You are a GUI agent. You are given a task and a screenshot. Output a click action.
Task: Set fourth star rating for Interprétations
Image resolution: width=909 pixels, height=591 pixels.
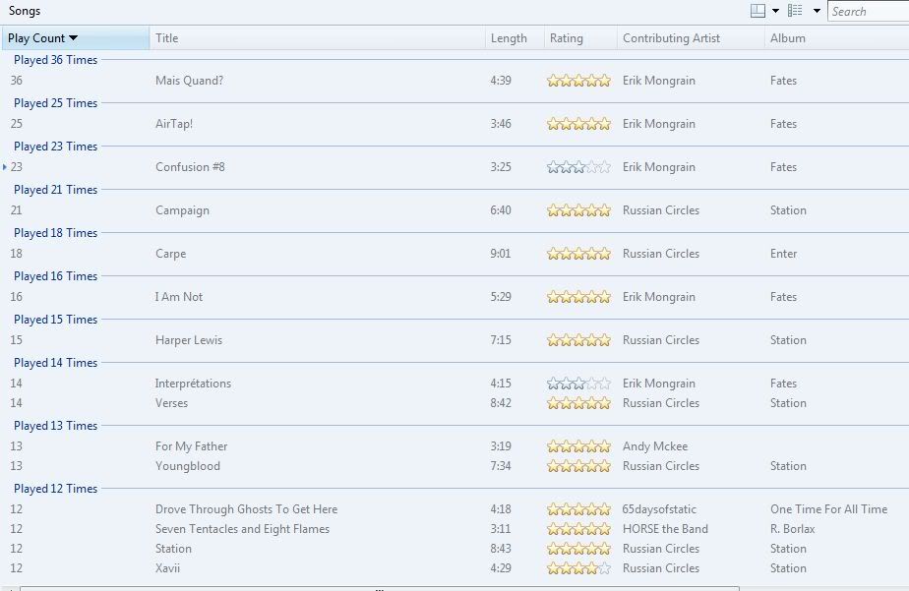coord(591,384)
